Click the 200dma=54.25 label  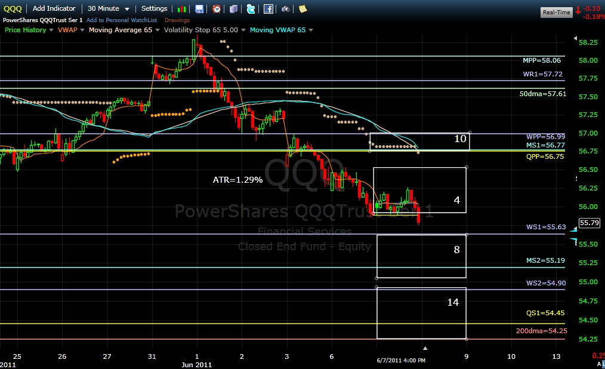542,331
